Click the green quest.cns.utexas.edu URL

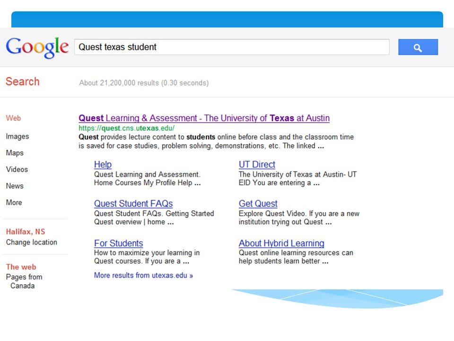point(127,128)
